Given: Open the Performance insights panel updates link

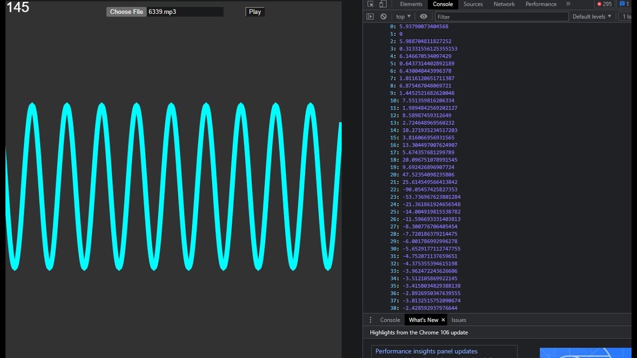Looking at the screenshot, I should 426,351.
